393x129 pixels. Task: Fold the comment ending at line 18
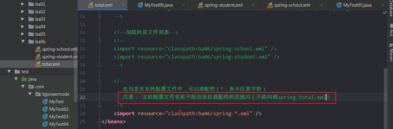coord(100,65)
